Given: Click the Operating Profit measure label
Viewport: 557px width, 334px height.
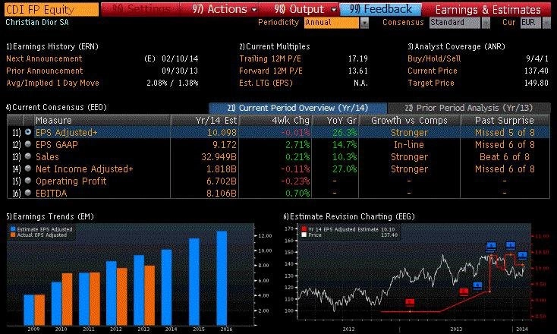Looking at the screenshot, I should coord(71,181).
